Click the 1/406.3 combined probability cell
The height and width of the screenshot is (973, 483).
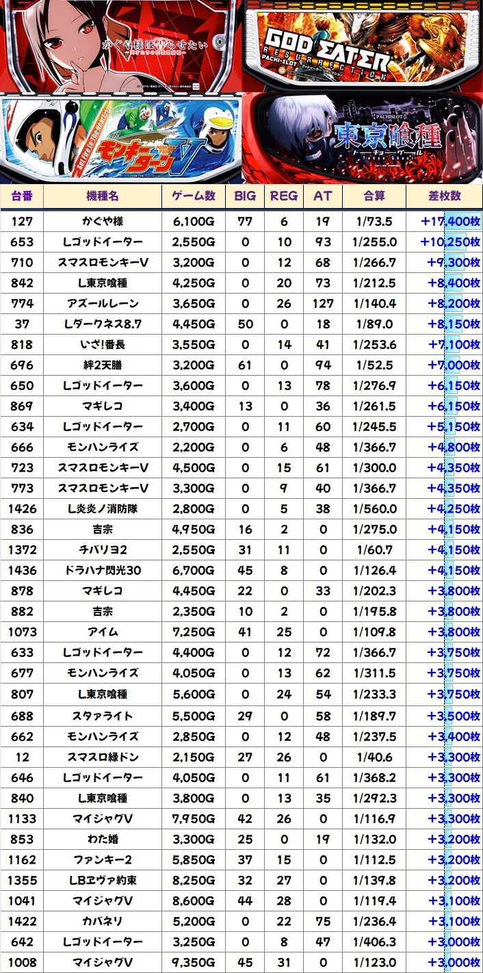pyautogui.click(x=374, y=942)
